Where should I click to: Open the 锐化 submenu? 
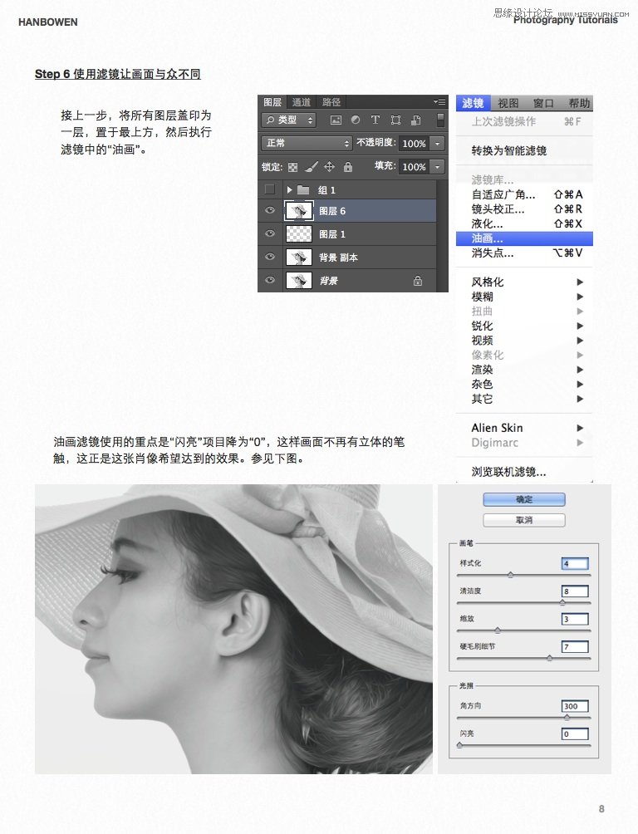pos(524,326)
